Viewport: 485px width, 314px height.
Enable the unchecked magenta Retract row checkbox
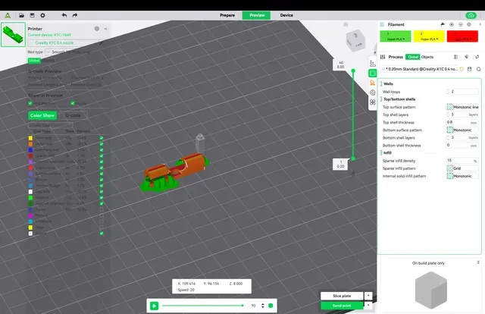pyautogui.click(x=102, y=215)
